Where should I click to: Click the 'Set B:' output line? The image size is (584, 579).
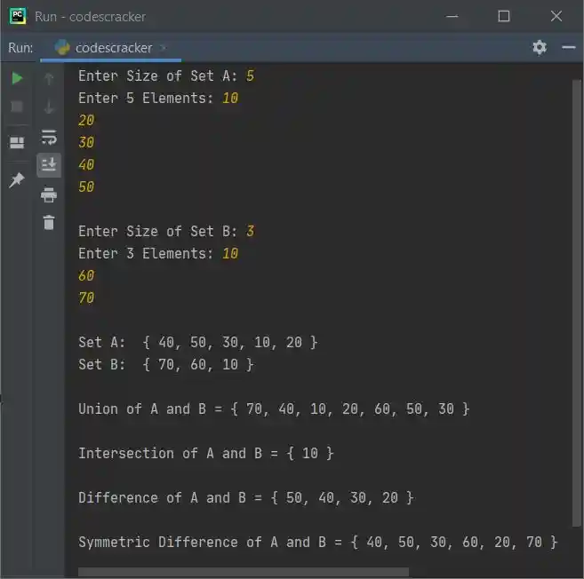(166, 365)
